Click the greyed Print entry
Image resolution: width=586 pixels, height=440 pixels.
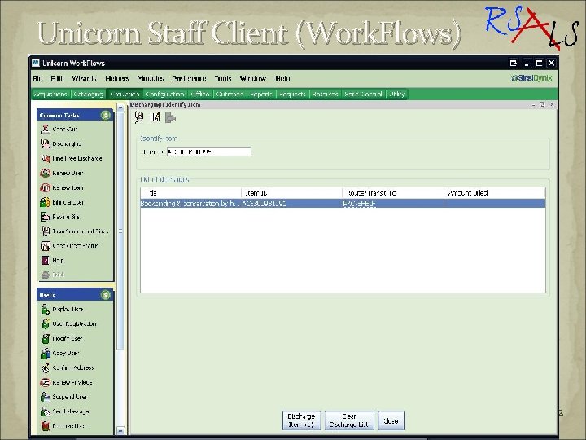(x=52, y=275)
